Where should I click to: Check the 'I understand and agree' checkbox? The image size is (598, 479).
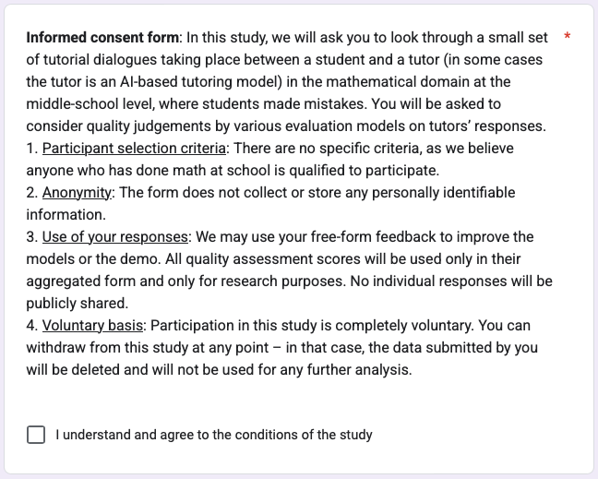click(36, 435)
